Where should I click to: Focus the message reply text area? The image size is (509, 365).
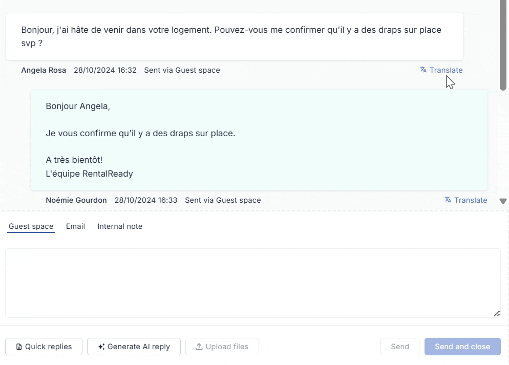click(253, 283)
